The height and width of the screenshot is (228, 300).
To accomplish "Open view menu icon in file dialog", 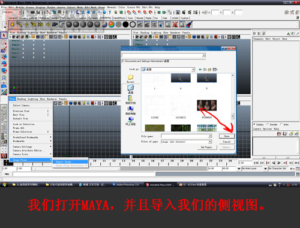I will 215,70.
